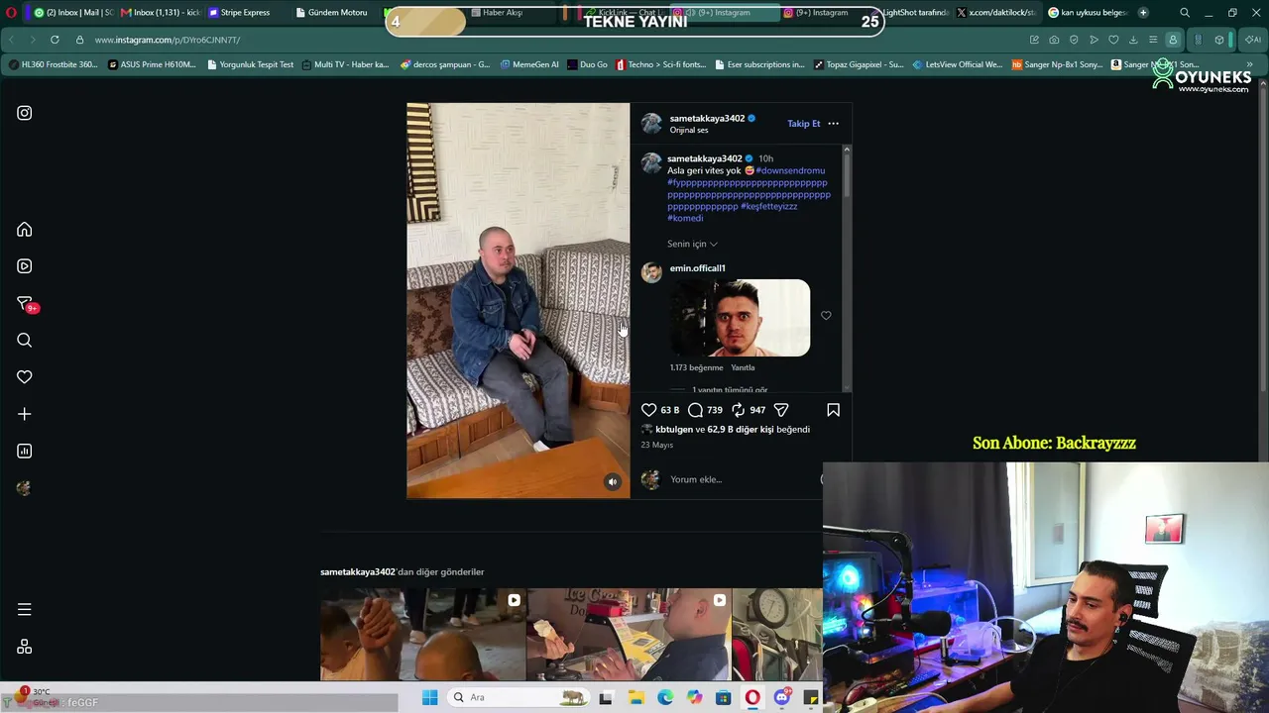Open the browser tab search icon

click(x=1185, y=13)
